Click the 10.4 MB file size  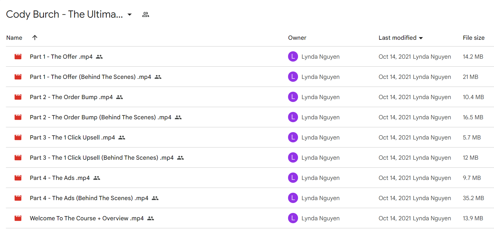coord(473,97)
